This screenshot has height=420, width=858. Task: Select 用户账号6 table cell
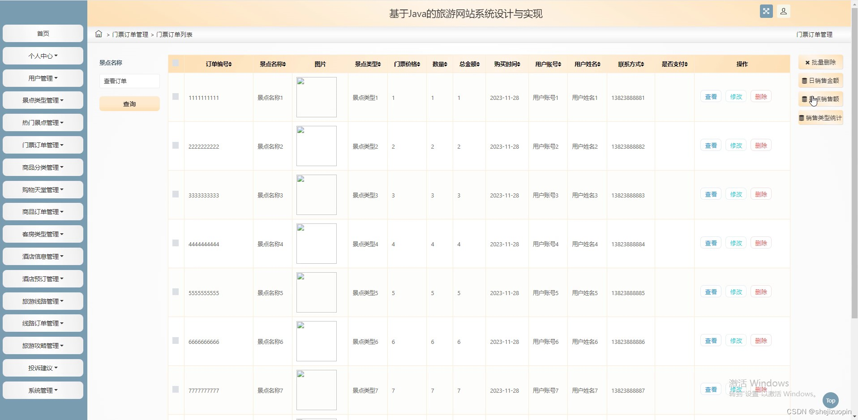coord(545,342)
